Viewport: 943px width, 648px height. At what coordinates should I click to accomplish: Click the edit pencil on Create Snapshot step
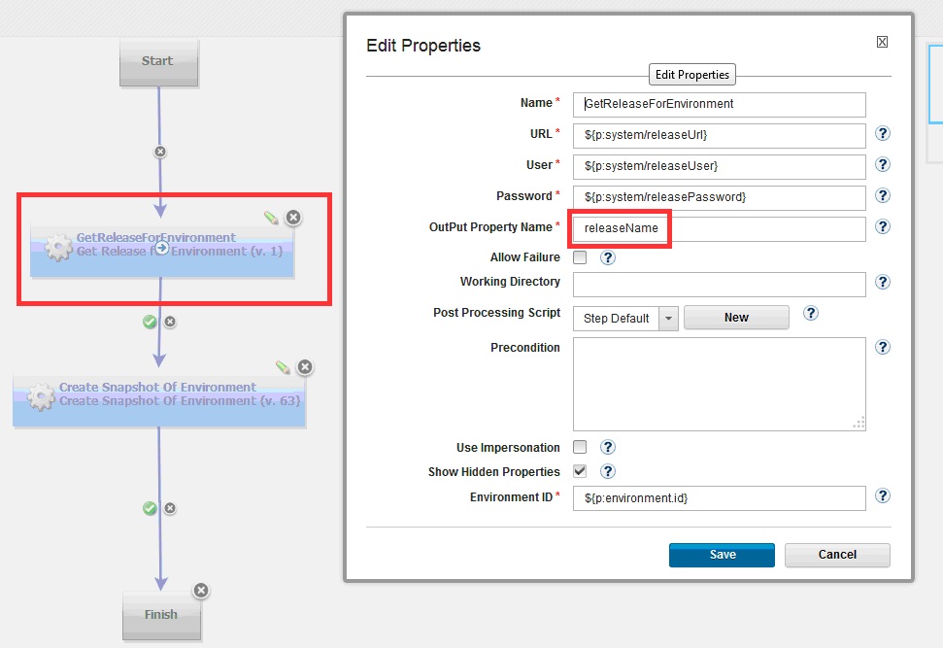(283, 367)
